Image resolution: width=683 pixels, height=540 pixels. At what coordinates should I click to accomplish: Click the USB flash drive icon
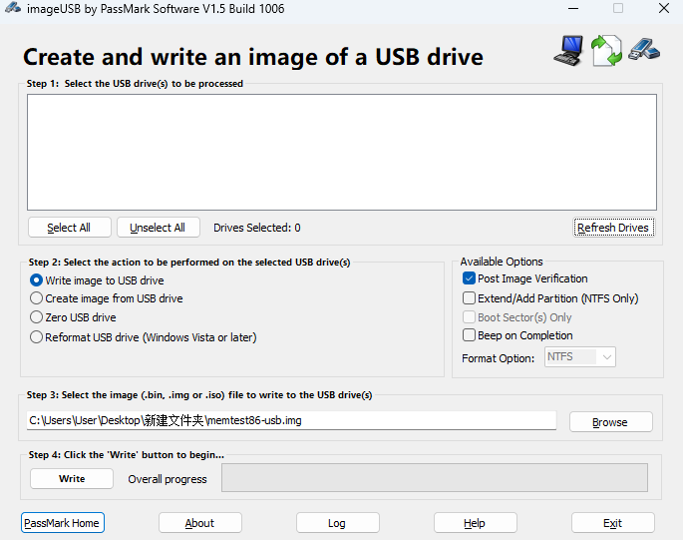643,49
